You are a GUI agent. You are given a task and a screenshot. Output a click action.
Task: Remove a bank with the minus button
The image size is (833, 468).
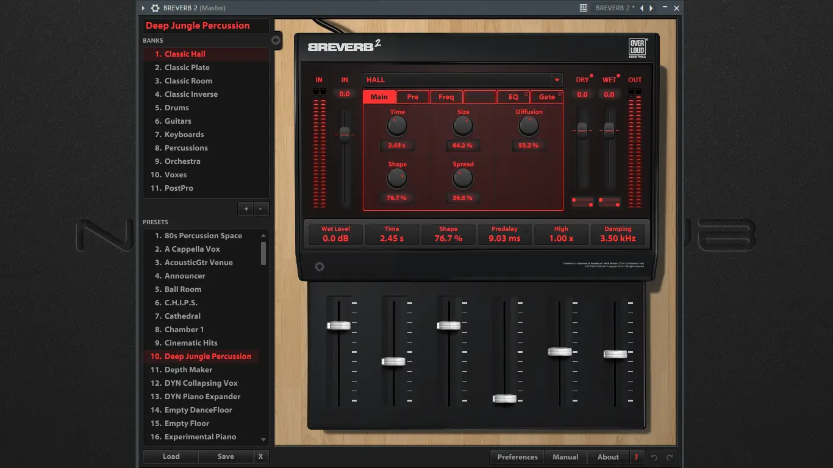[260, 208]
